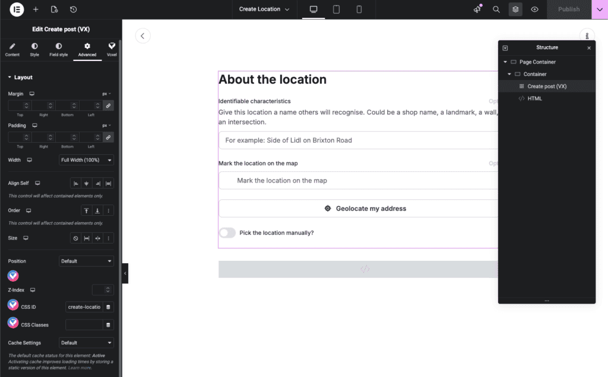This screenshot has height=377, width=608.
Task: Click the Learn more link
Action: [80, 368]
